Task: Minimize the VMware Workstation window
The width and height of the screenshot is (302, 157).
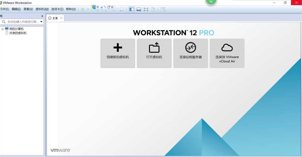Action: click(274, 3)
